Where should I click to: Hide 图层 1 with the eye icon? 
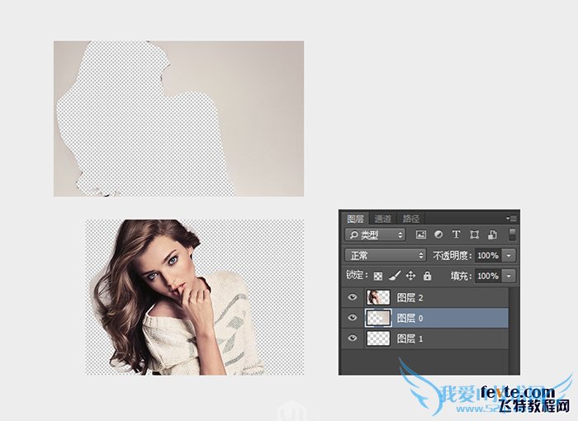pos(353,338)
